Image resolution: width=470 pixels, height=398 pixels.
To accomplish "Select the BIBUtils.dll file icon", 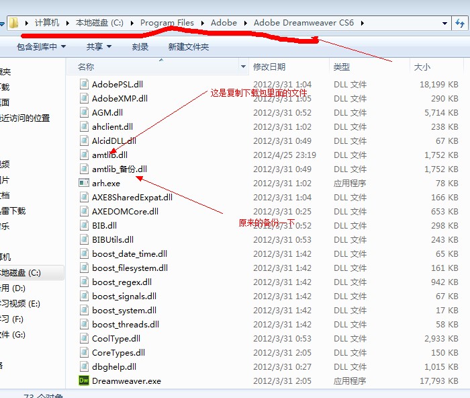I will coord(84,239).
